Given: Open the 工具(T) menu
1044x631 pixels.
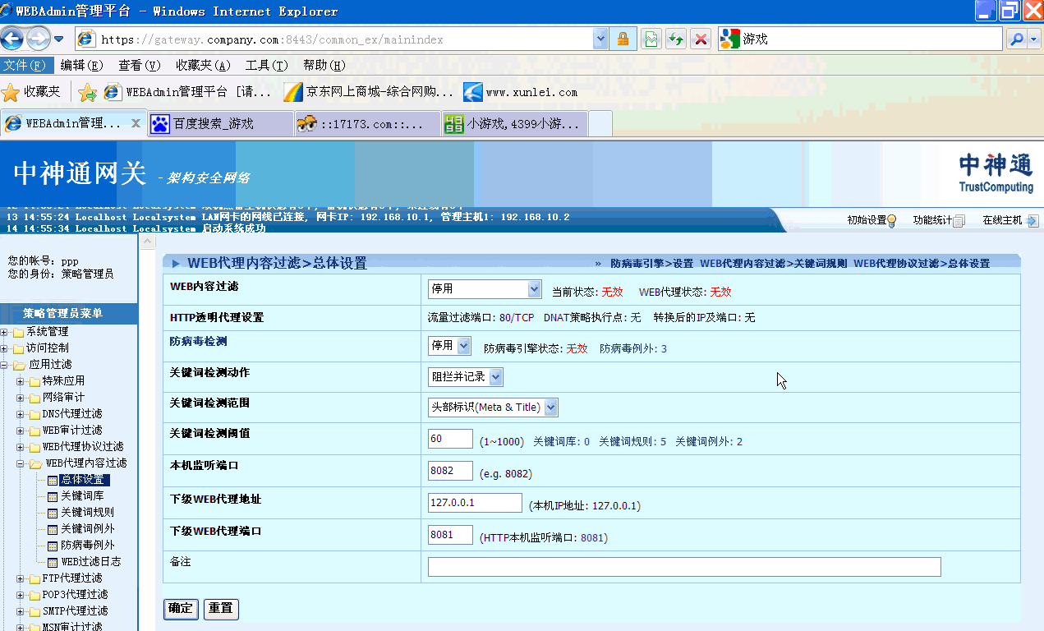Looking at the screenshot, I should (266, 66).
